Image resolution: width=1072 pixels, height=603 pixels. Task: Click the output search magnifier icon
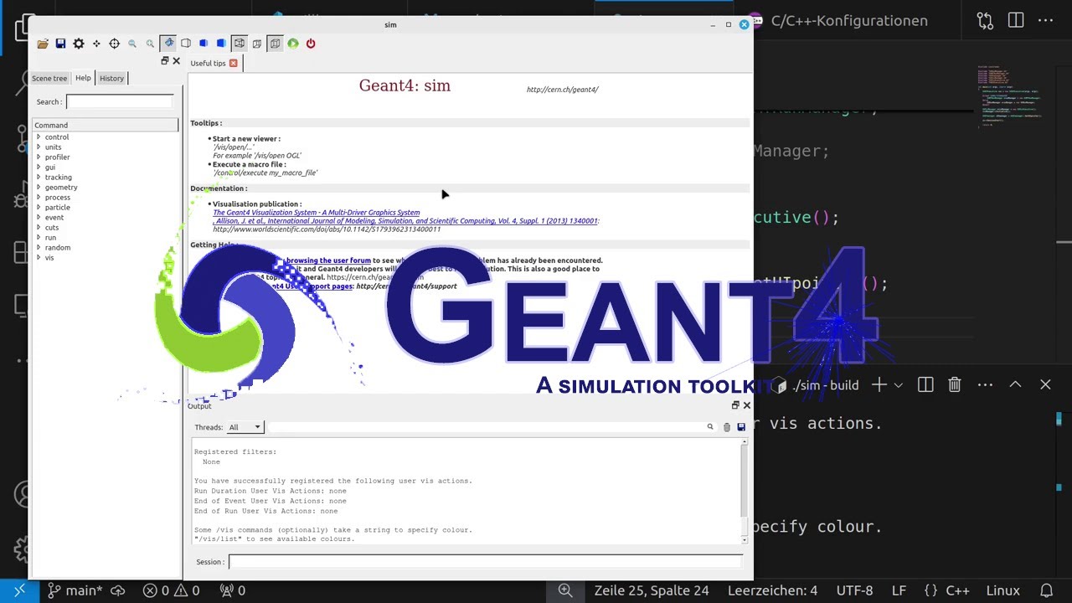[x=710, y=427]
